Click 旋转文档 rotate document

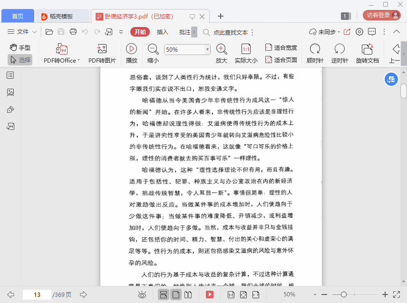[x=367, y=53]
